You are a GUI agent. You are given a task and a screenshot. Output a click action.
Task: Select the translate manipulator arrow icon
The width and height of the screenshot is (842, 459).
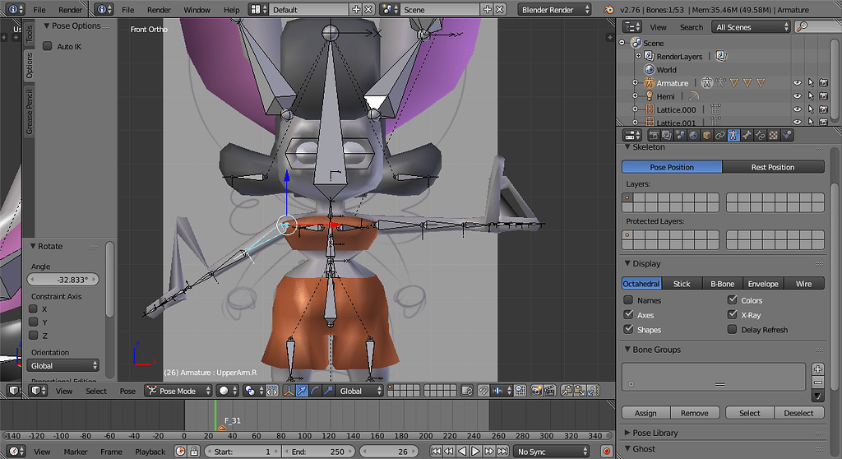(x=302, y=391)
